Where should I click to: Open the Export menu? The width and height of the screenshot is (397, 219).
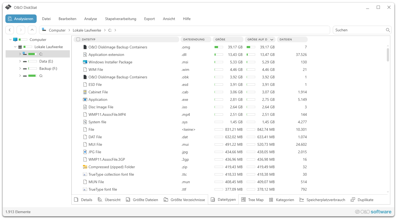(x=150, y=19)
